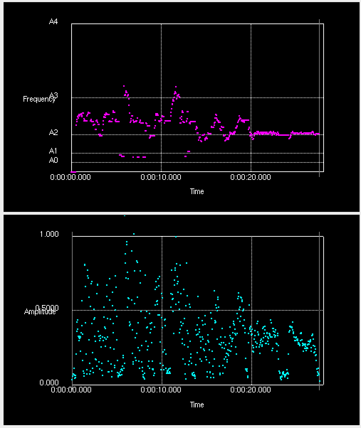Click 0:00:10.000 time label under frequency plot
This screenshot has width=361, height=428.
tap(161, 177)
